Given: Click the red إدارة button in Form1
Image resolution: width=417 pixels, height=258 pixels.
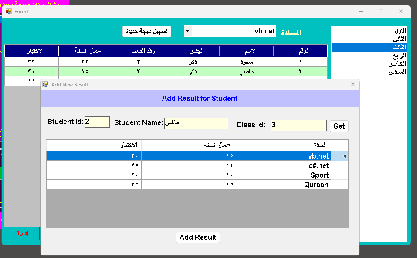Looking at the screenshot, I should click(23, 233).
